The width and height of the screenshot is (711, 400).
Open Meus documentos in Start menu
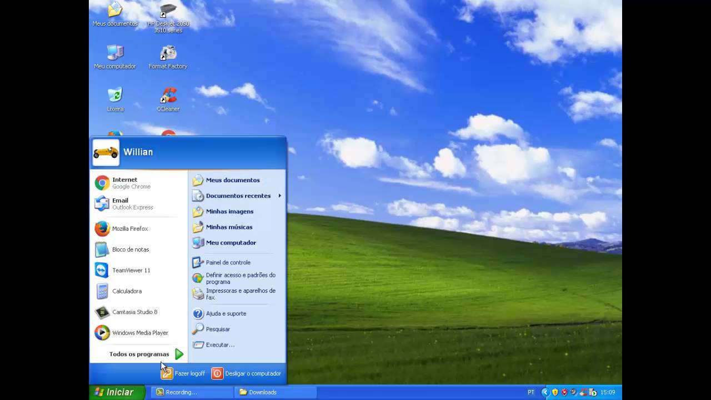tap(237, 180)
